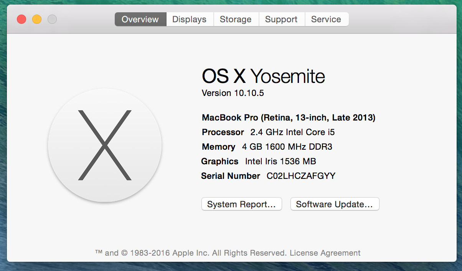Go to the Storage tab
462x271 pixels.
click(236, 19)
